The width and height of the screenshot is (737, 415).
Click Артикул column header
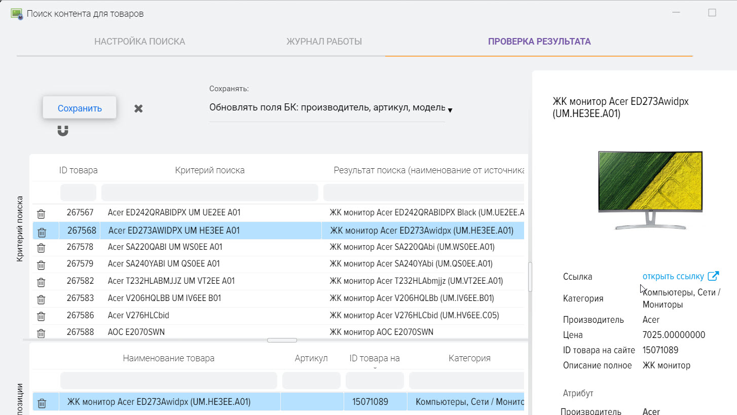(x=311, y=358)
